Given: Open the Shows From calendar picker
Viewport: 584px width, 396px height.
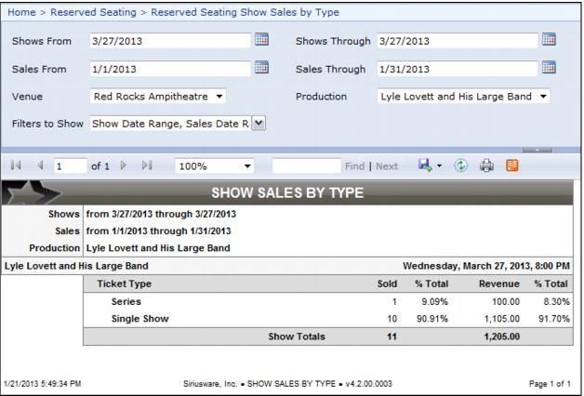Looking at the screenshot, I should pyautogui.click(x=261, y=41).
